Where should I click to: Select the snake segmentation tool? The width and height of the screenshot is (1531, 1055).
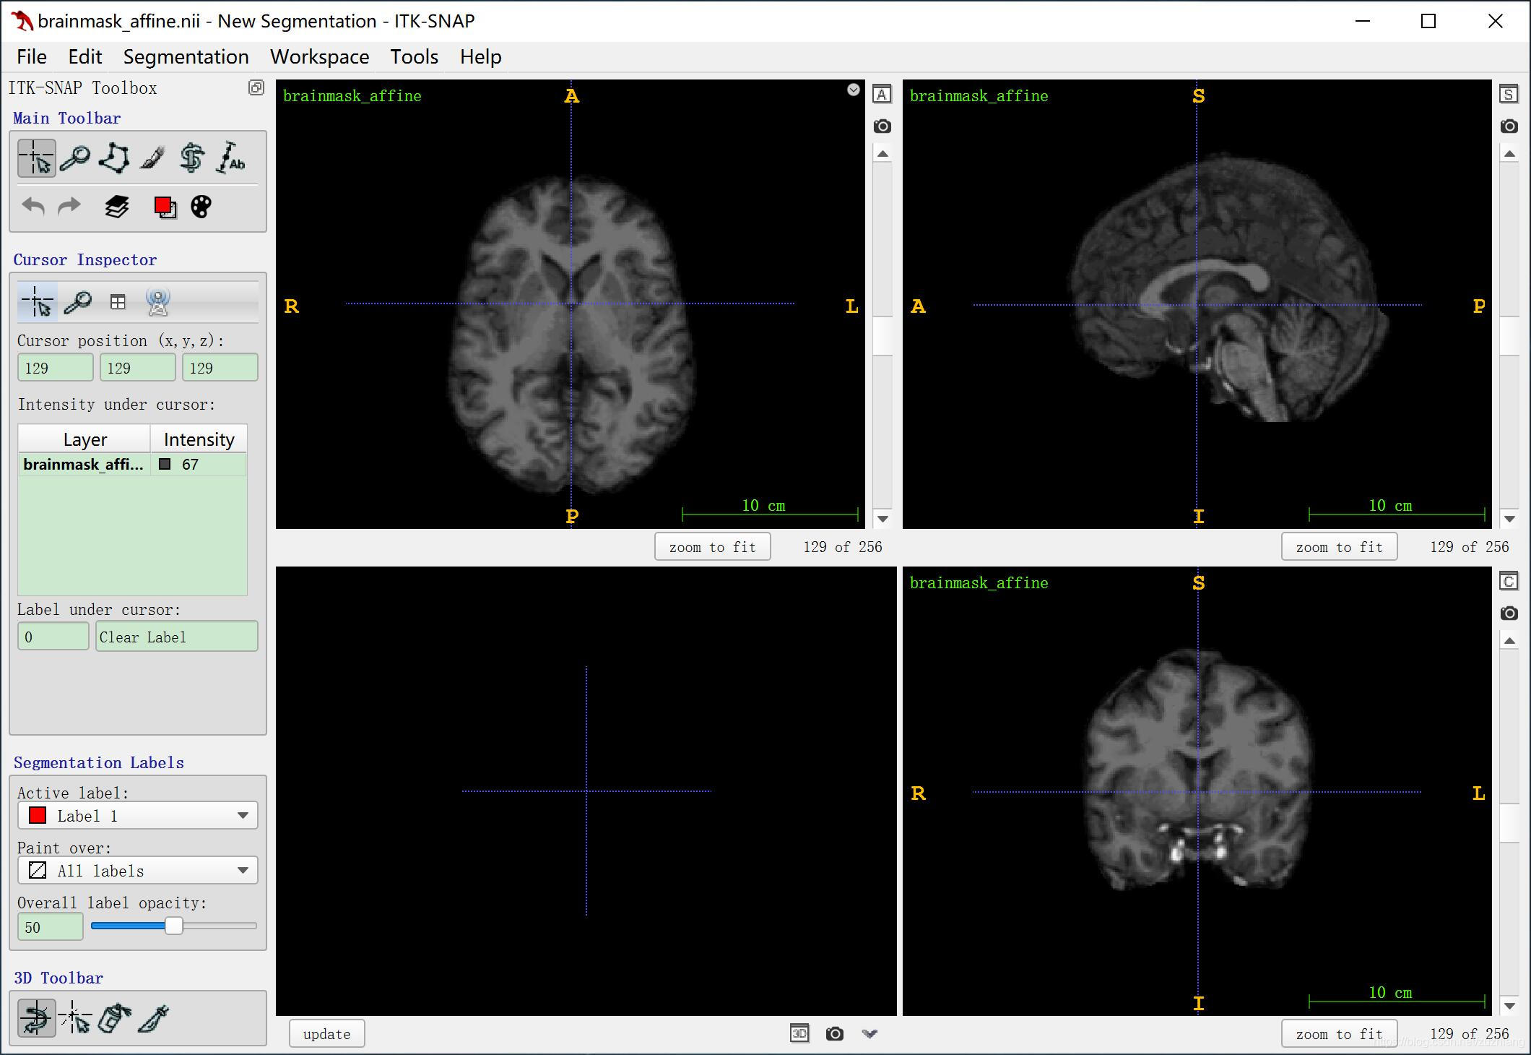pyautogui.click(x=190, y=158)
